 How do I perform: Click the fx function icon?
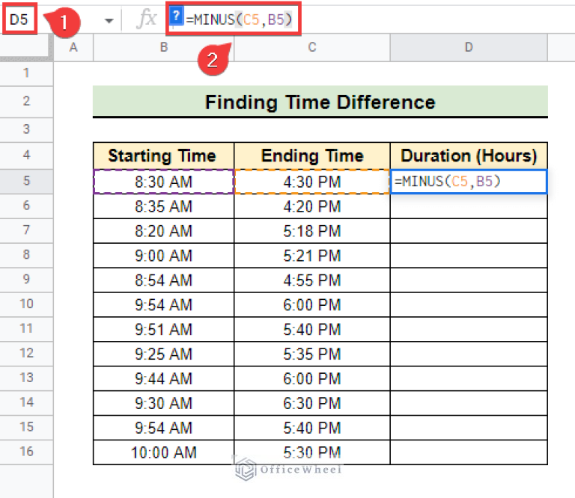[146, 20]
